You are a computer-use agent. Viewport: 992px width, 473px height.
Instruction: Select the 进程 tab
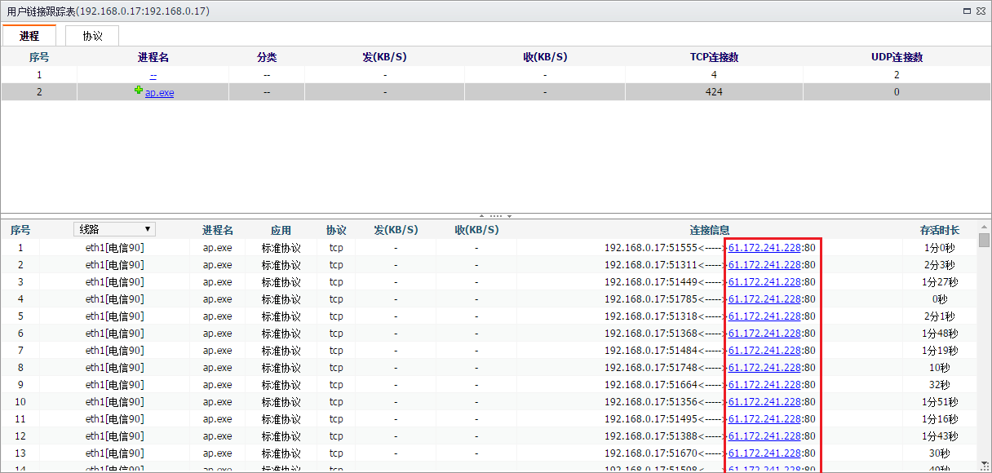29,36
